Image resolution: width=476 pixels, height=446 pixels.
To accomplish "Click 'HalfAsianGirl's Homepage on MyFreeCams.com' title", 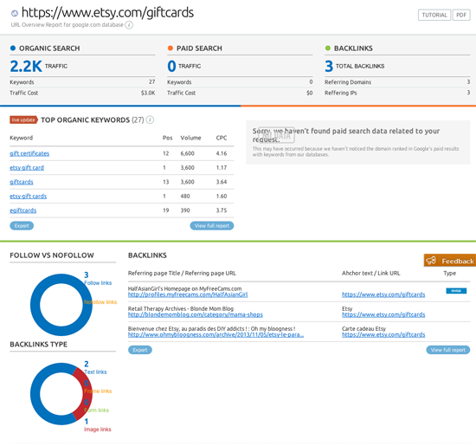I will coord(185,288).
